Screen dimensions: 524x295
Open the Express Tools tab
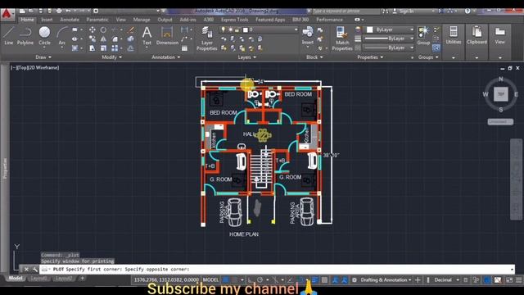(234, 20)
